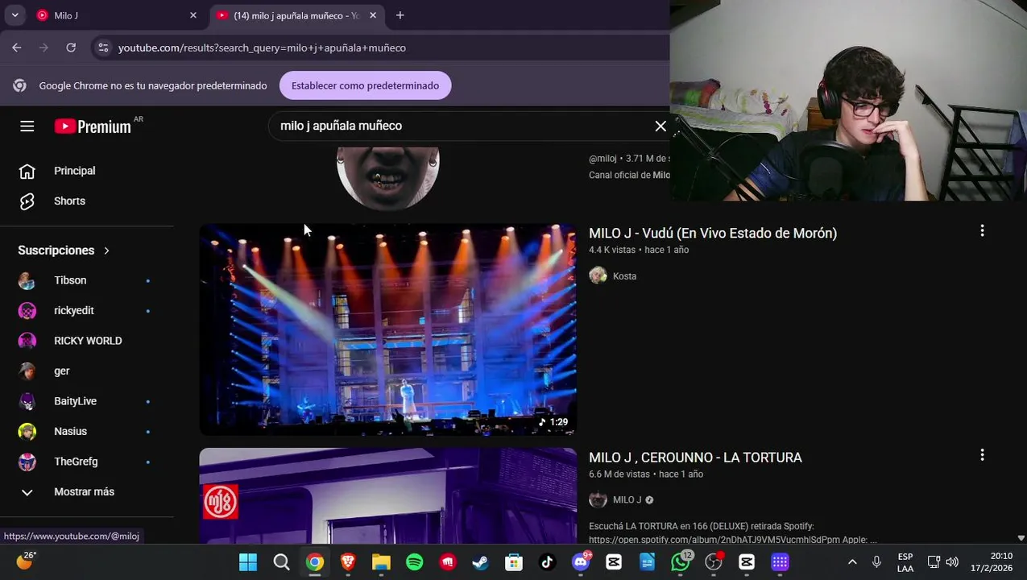Open MILO J channel name under LA TORTURA
This screenshot has width=1027, height=580.
point(627,499)
